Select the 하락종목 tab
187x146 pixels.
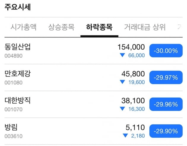tap(99, 28)
